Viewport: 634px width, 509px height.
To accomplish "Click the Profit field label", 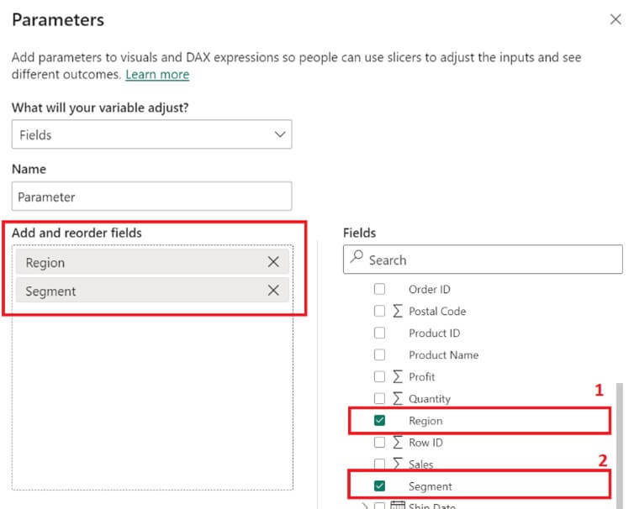I will click(x=422, y=376).
